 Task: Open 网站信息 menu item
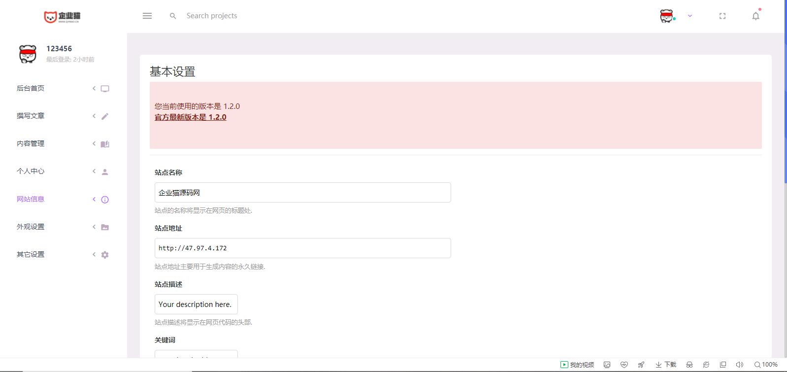tap(31, 199)
